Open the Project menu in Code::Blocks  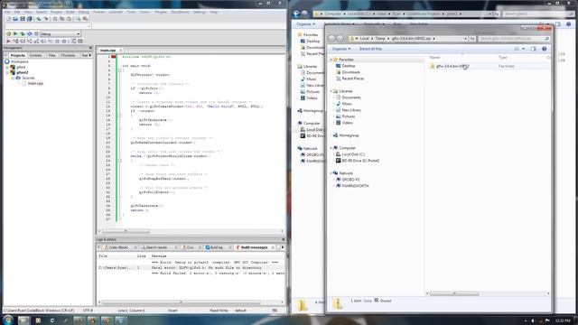pyautogui.click(x=56, y=12)
